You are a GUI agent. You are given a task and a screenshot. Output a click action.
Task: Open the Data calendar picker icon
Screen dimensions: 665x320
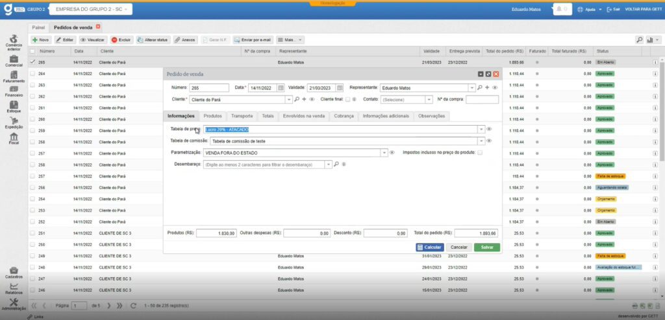point(281,87)
